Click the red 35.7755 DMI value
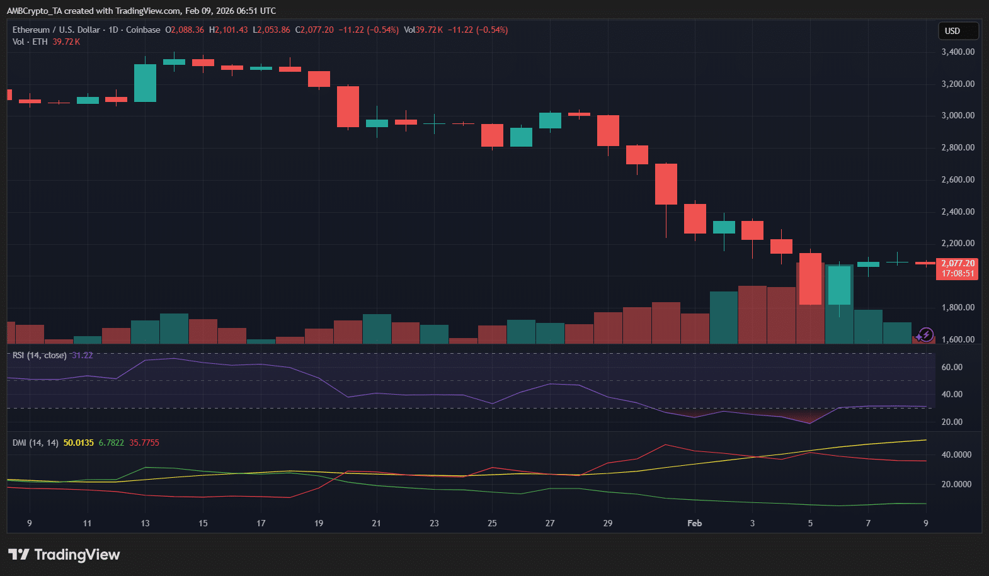 [144, 443]
